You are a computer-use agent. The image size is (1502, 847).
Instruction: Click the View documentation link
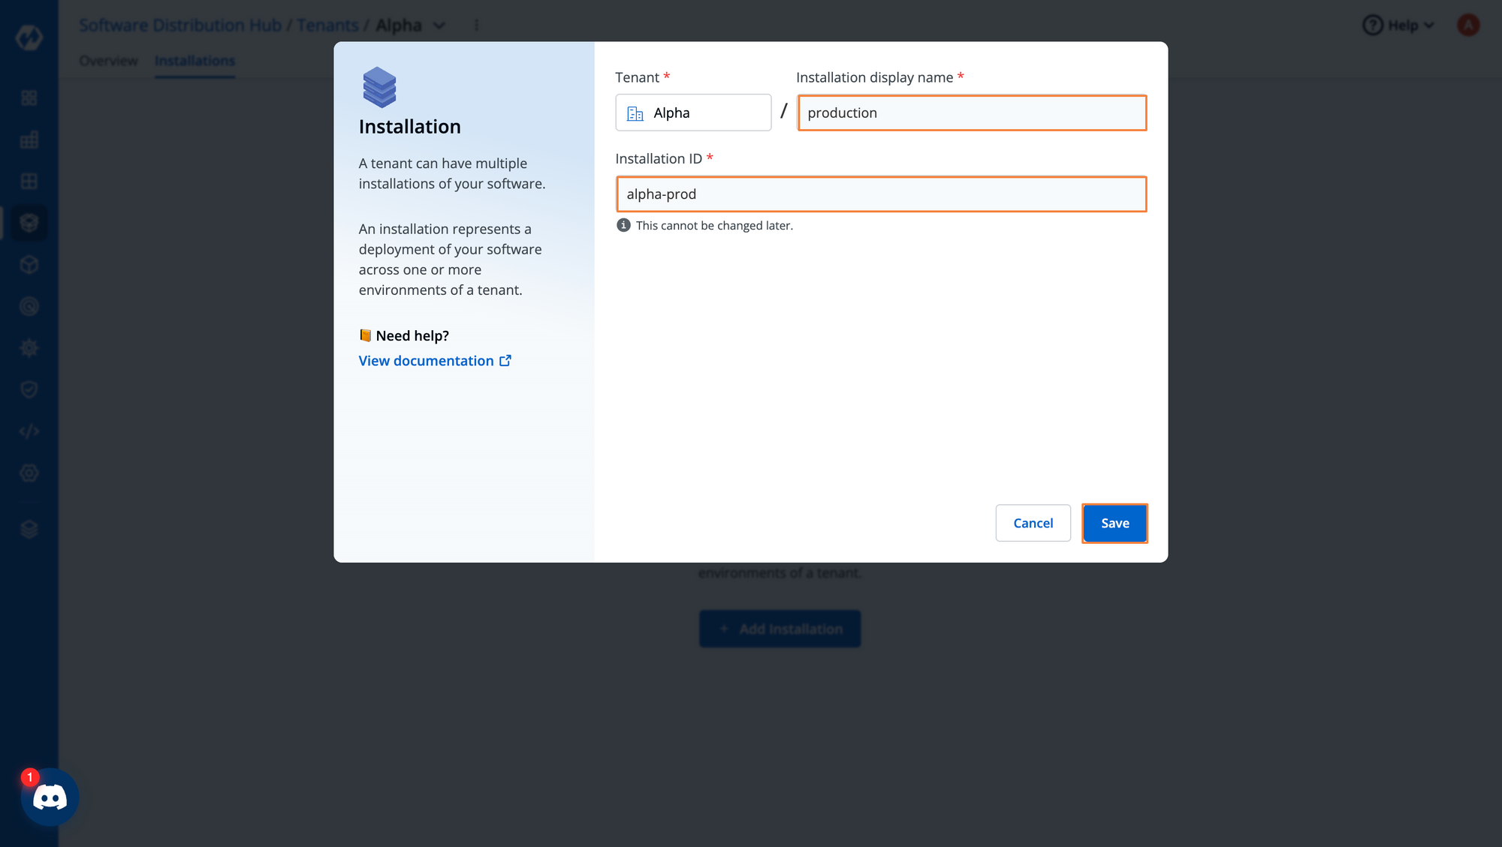point(434,361)
